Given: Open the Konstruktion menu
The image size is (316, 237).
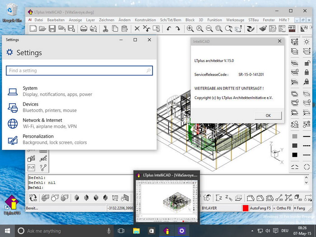Looking at the screenshot, I should click(x=145, y=20).
